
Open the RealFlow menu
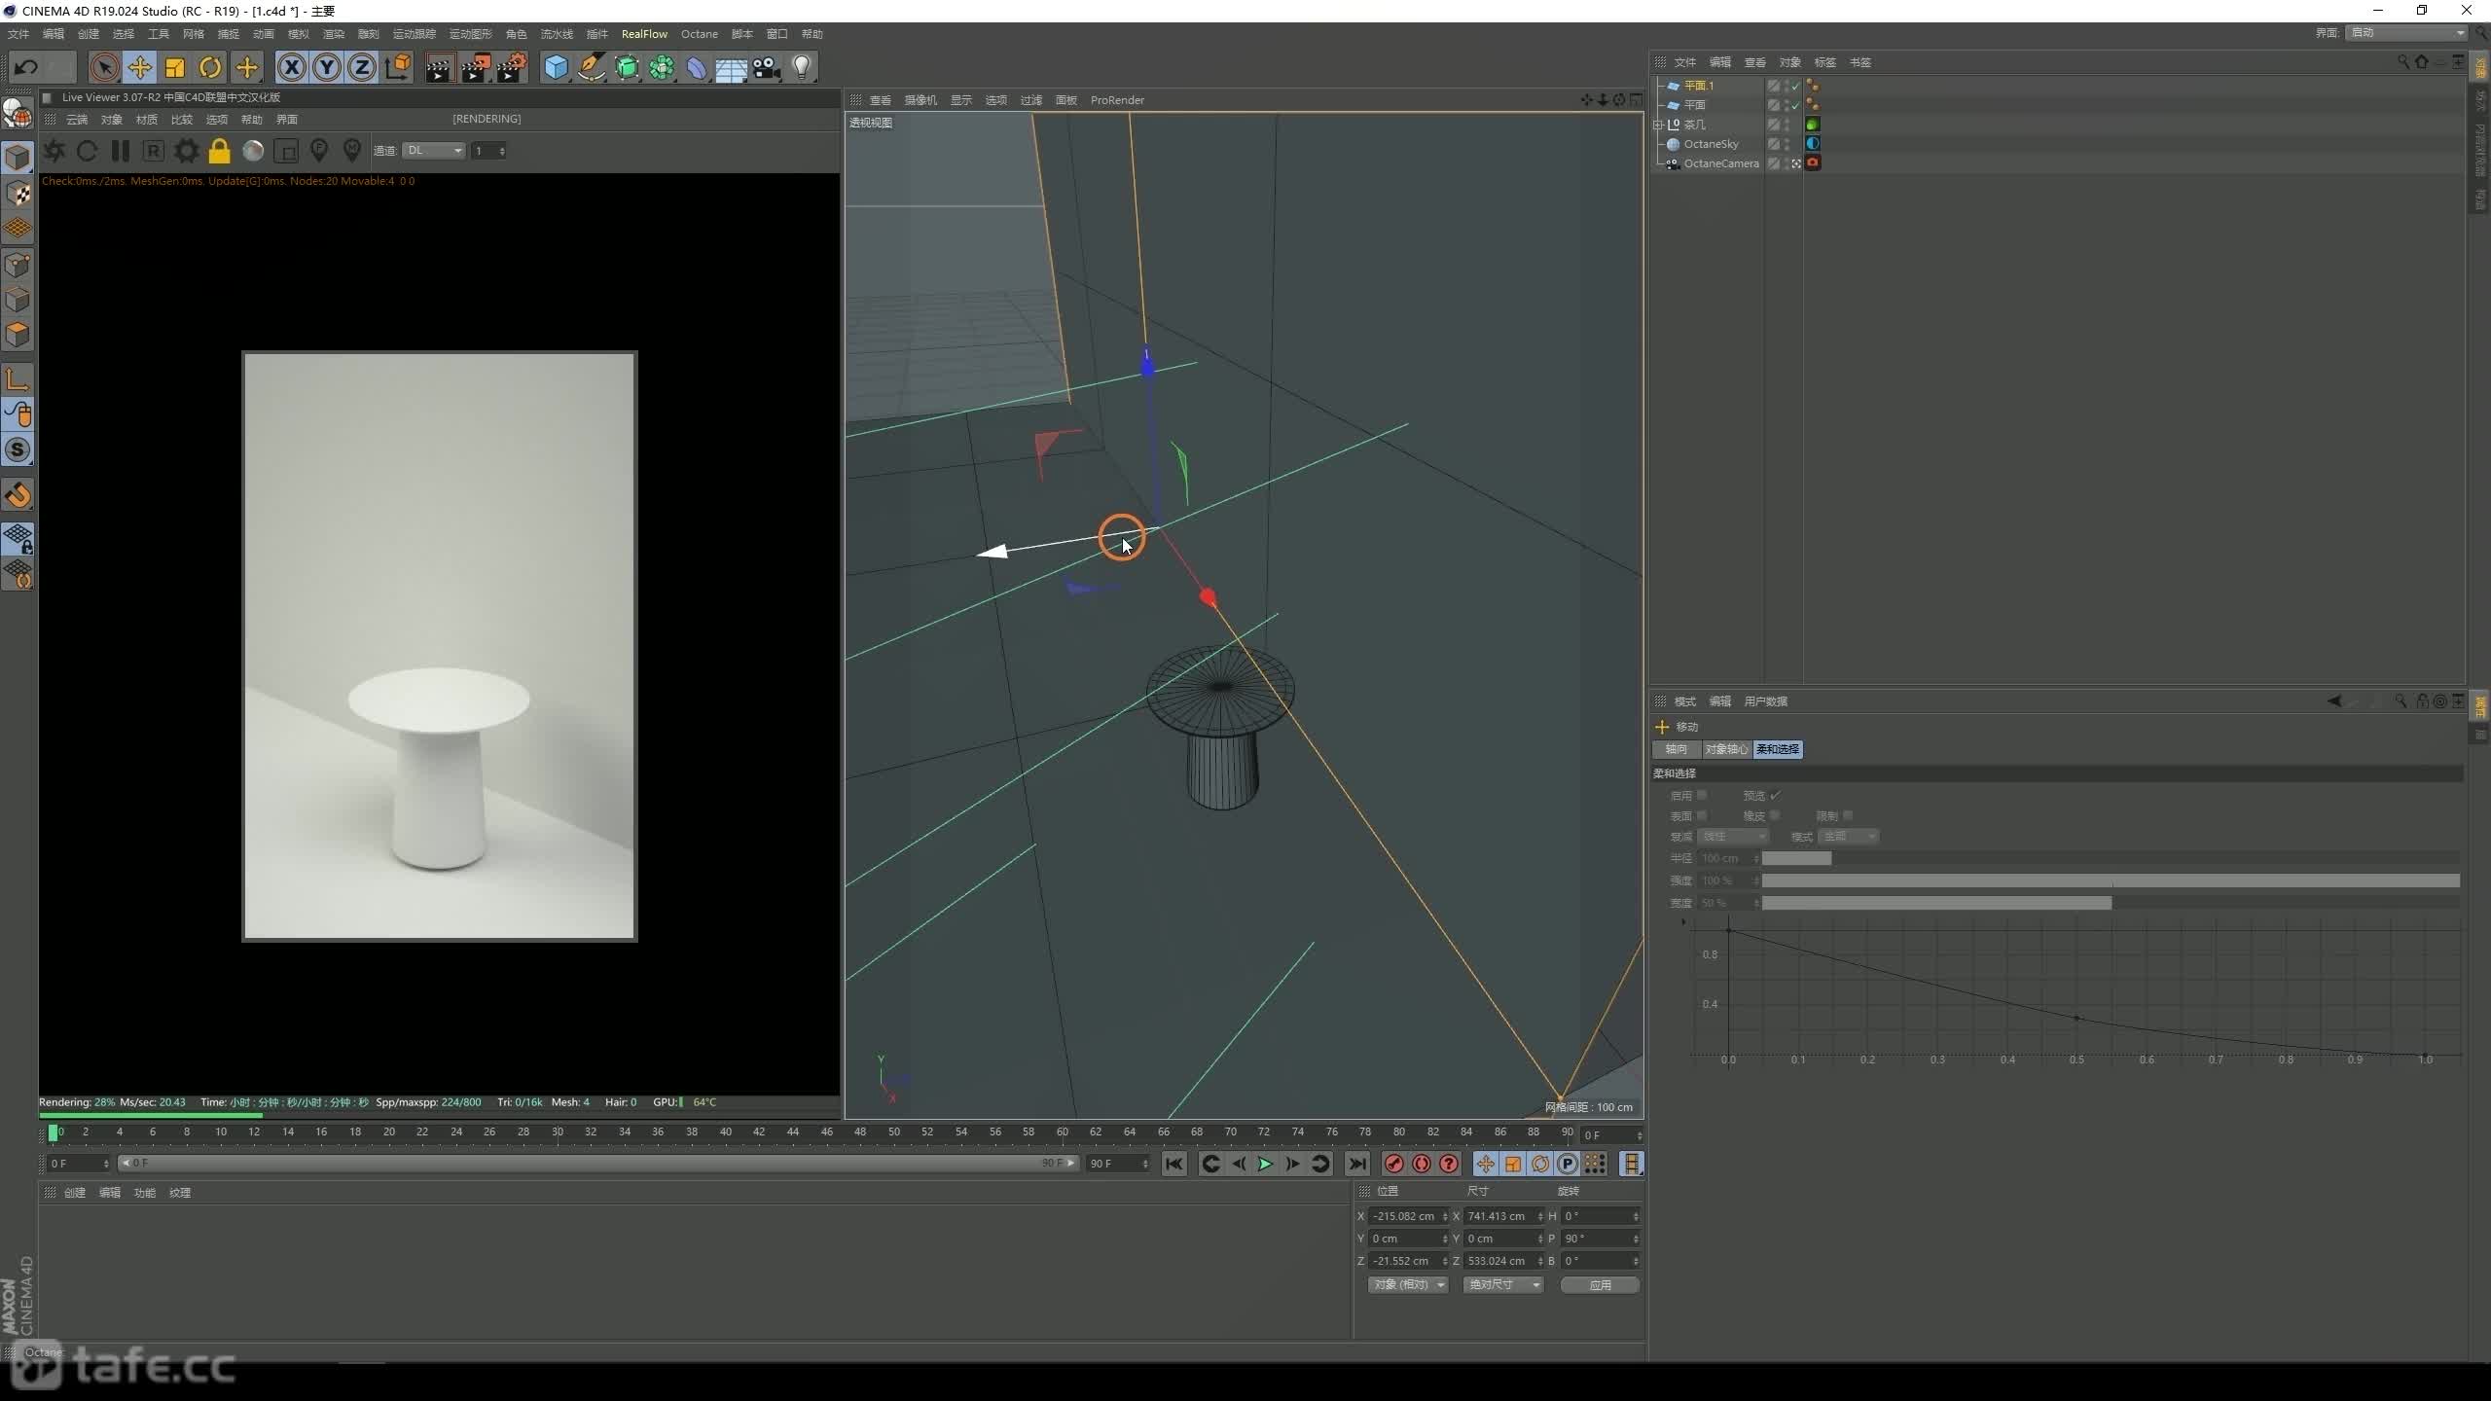644,34
